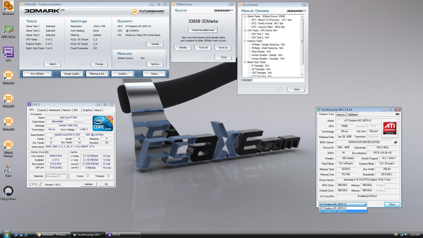The height and width of the screenshot is (238, 423).
Task: Click Details under System
Action: 156,44
